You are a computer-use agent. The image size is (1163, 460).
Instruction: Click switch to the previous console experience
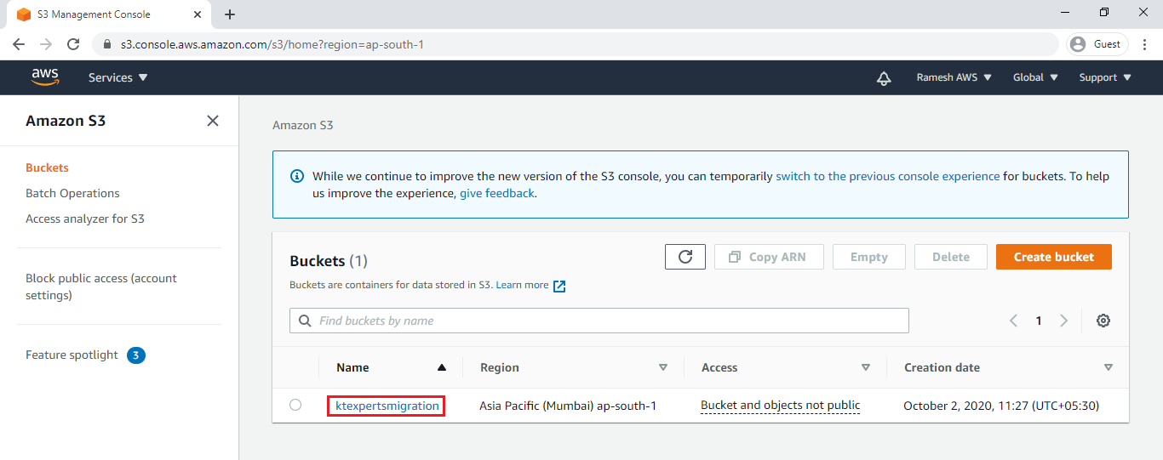(888, 176)
